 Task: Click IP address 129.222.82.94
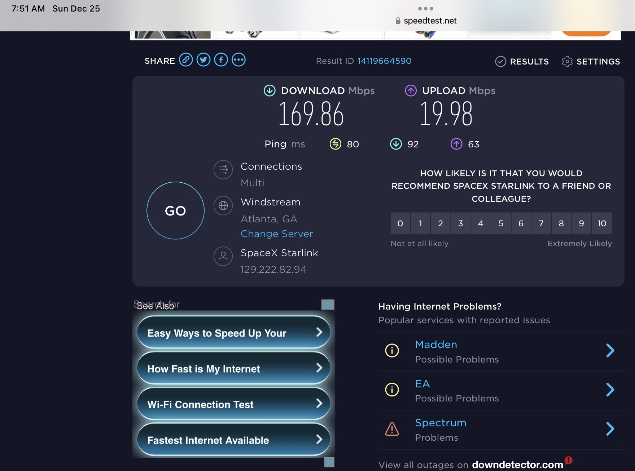(x=273, y=270)
